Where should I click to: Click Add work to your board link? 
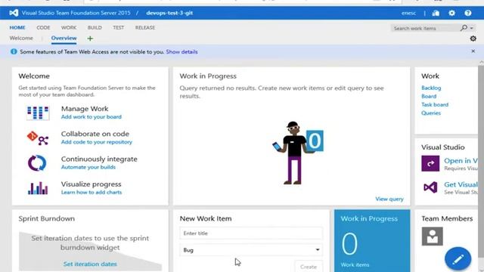click(x=92, y=117)
